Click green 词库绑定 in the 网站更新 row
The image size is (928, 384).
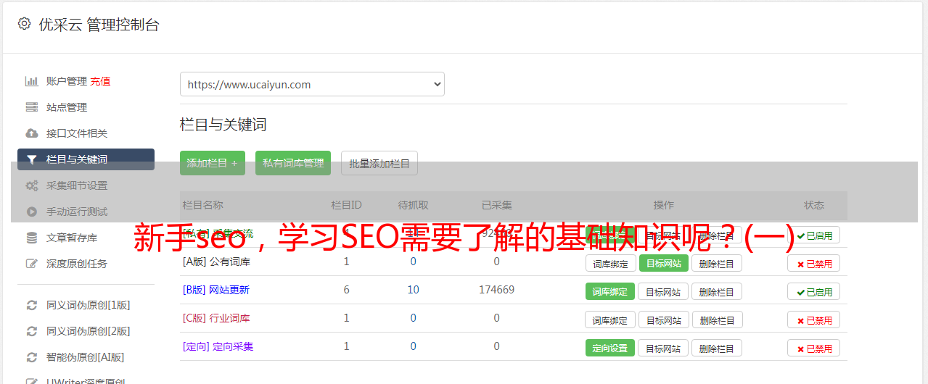click(x=610, y=291)
